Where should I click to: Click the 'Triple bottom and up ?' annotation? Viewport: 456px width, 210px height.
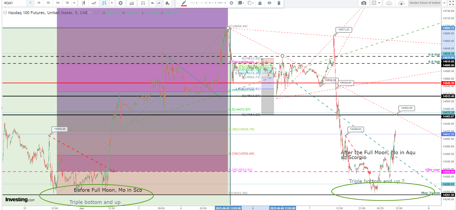(x=376, y=181)
